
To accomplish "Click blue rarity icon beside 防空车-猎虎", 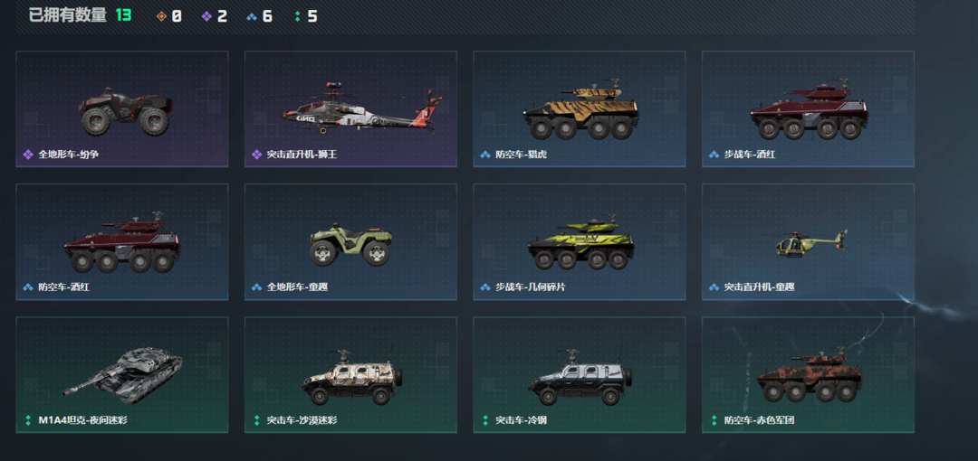I will [485, 155].
